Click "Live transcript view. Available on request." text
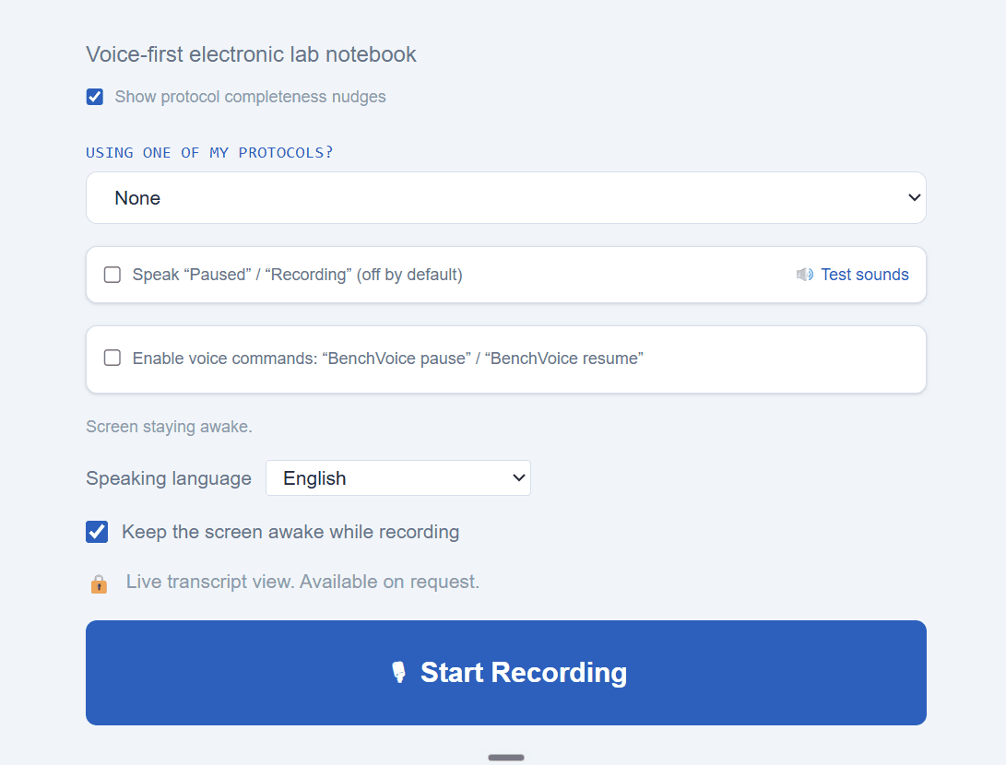Image resolution: width=1006 pixels, height=765 pixels. [302, 582]
